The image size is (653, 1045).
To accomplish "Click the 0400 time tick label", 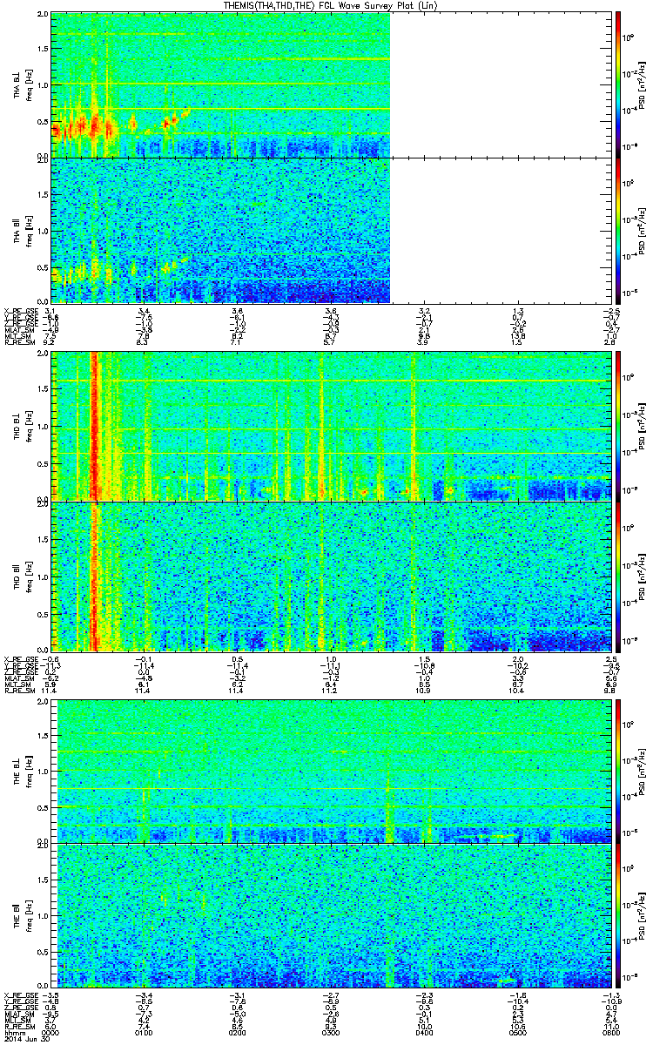I will [424, 1032].
